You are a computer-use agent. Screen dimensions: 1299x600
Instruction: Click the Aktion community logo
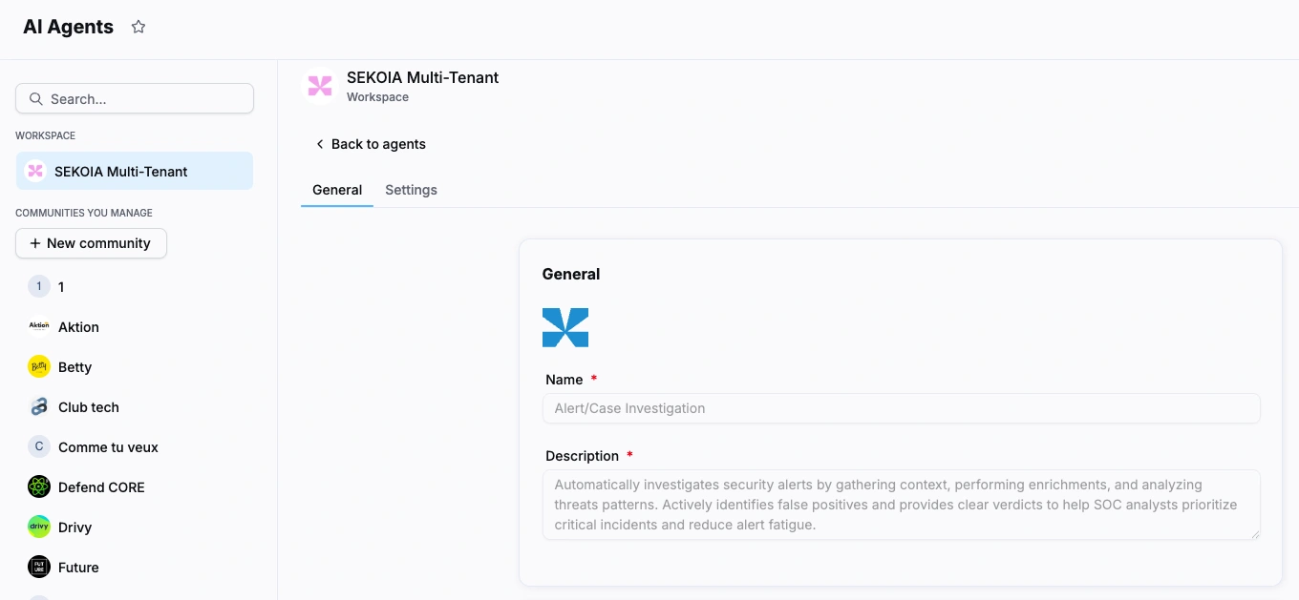click(39, 327)
